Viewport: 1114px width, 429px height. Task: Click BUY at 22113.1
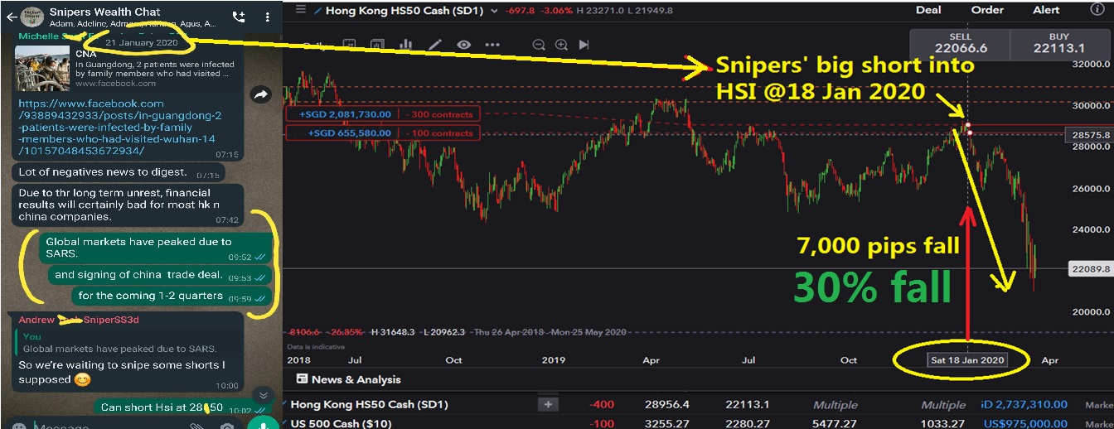click(1059, 43)
